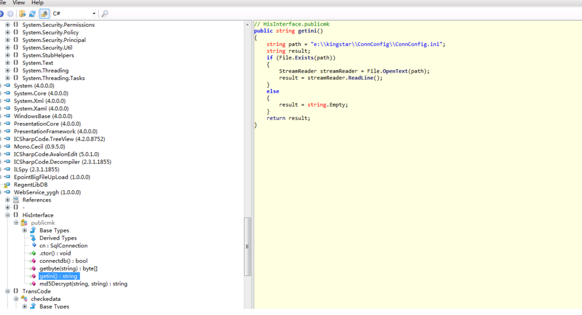This screenshot has width=582, height=315.
Task: Toggle the show internal types lock button
Action: tap(44, 13)
